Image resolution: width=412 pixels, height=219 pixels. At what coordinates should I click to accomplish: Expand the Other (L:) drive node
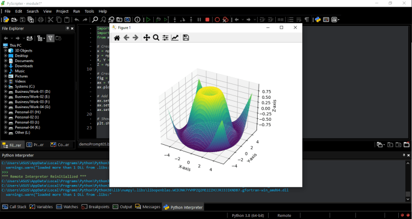click(x=5, y=132)
